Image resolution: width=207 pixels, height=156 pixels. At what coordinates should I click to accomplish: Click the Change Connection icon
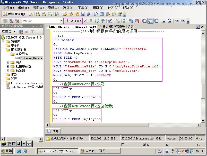click(17, 21)
